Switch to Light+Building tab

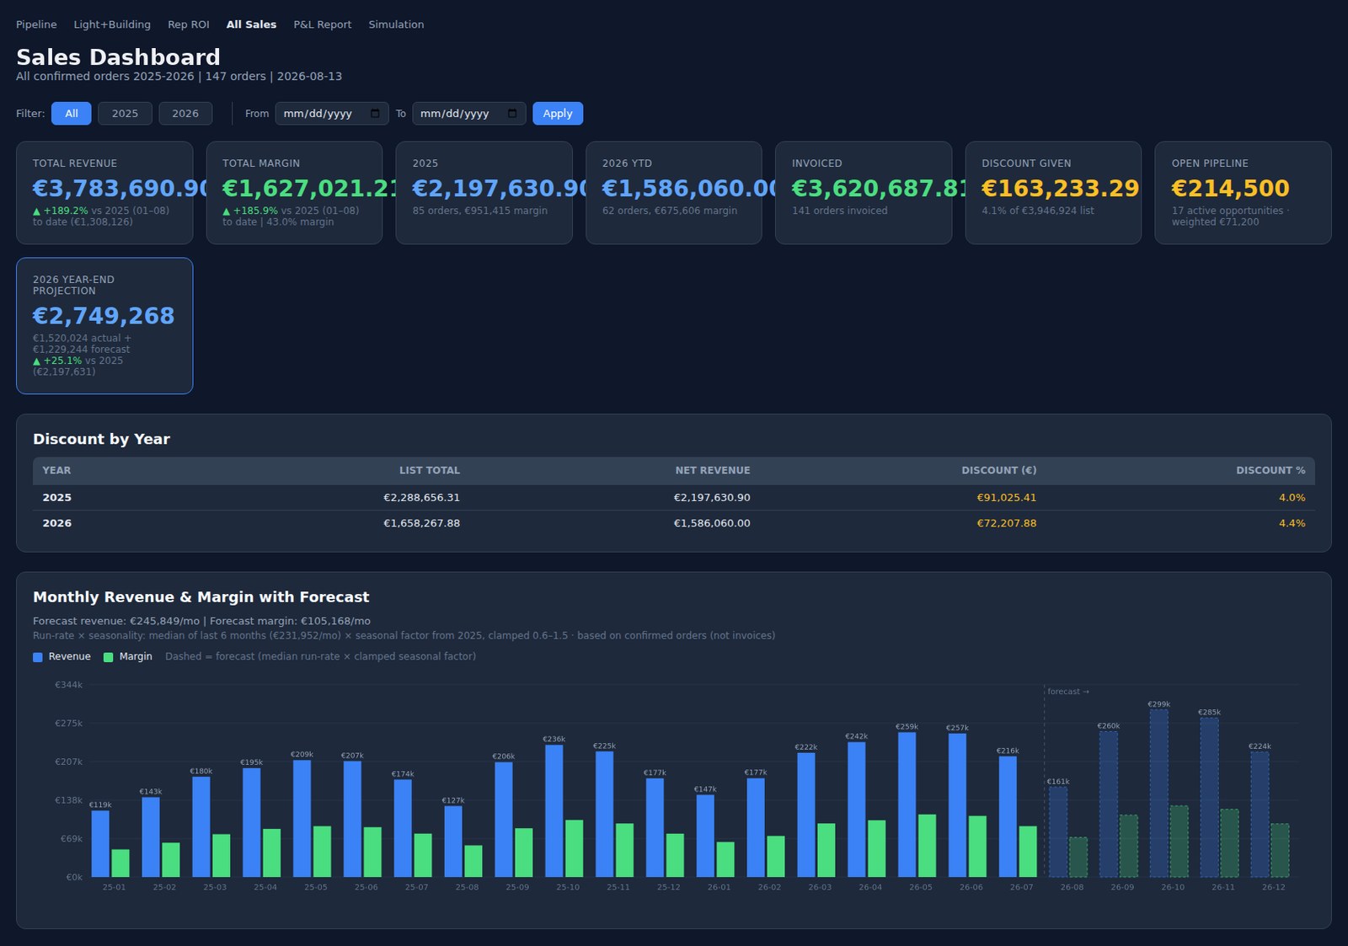[112, 24]
